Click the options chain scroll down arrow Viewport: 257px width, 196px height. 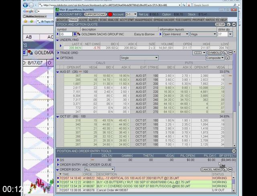pyautogui.click(x=235, y=145)
